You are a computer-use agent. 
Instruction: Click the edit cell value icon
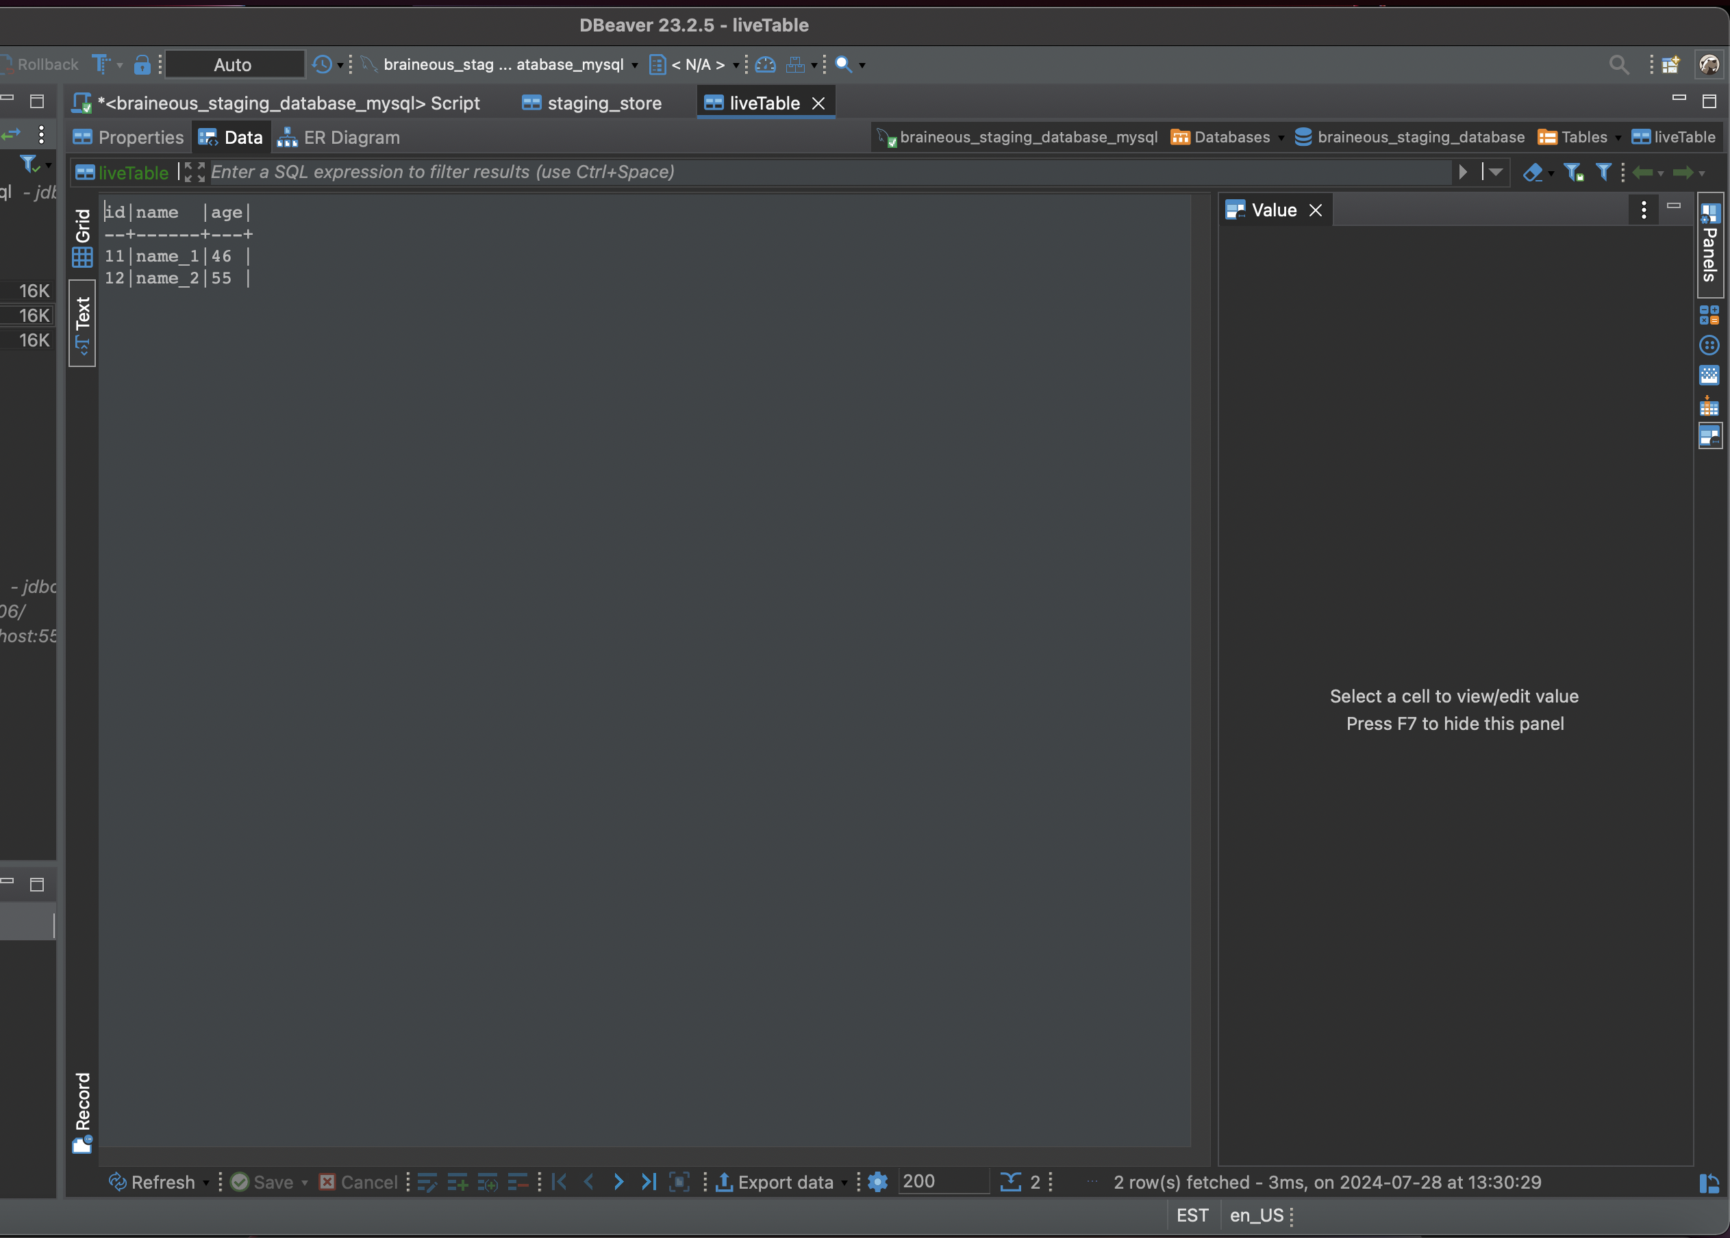pyautogui.click(x=428, y=1183)
